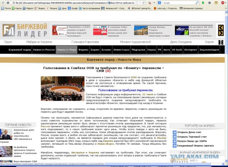Open the rutor.org bookmark
The image size is (228, 167).
tap(166, 9)
